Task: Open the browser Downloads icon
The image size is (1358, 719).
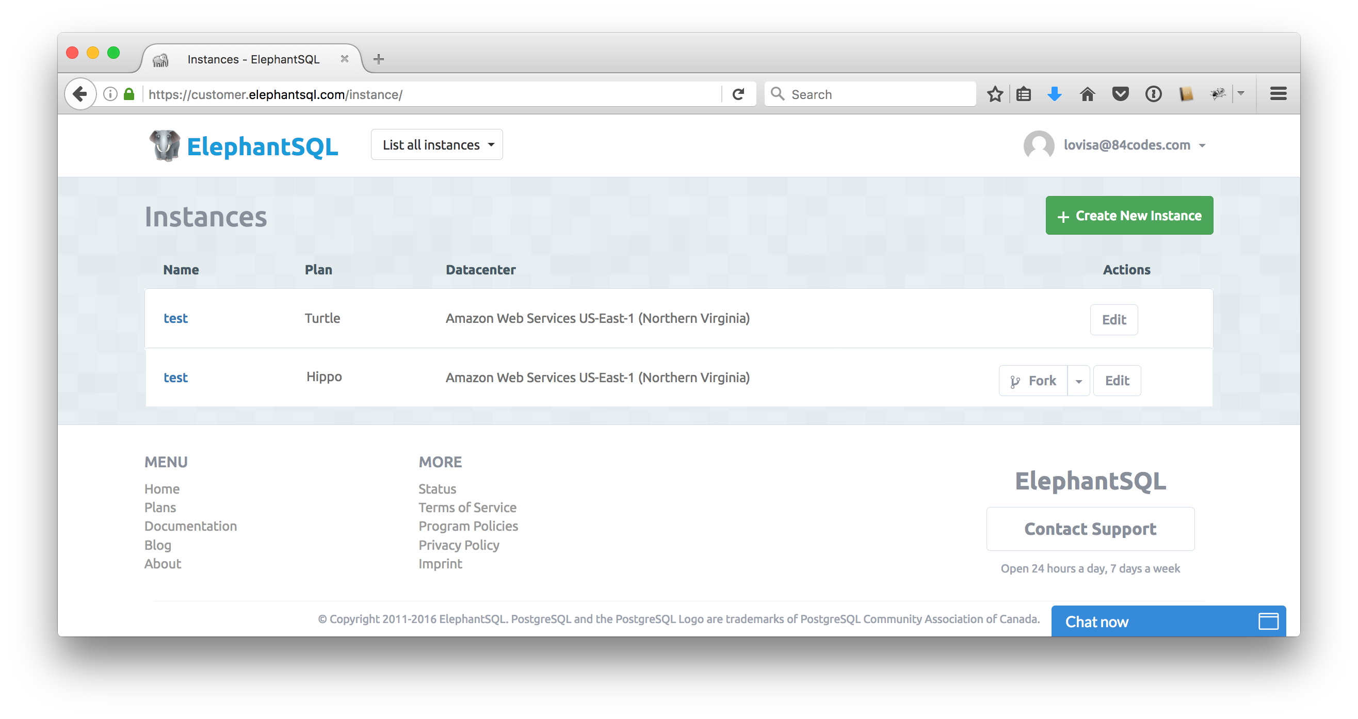Action: [x=1054, y=94]
